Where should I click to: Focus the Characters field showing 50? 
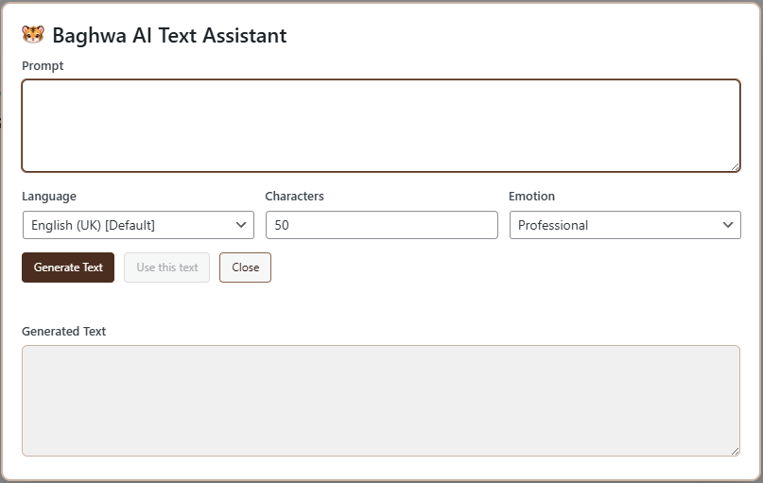click(x=382, y=225)
